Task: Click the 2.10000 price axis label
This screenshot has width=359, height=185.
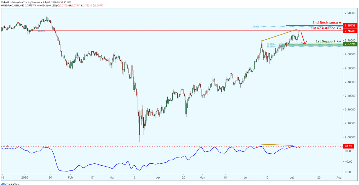Action: click(x=350, y=123)
